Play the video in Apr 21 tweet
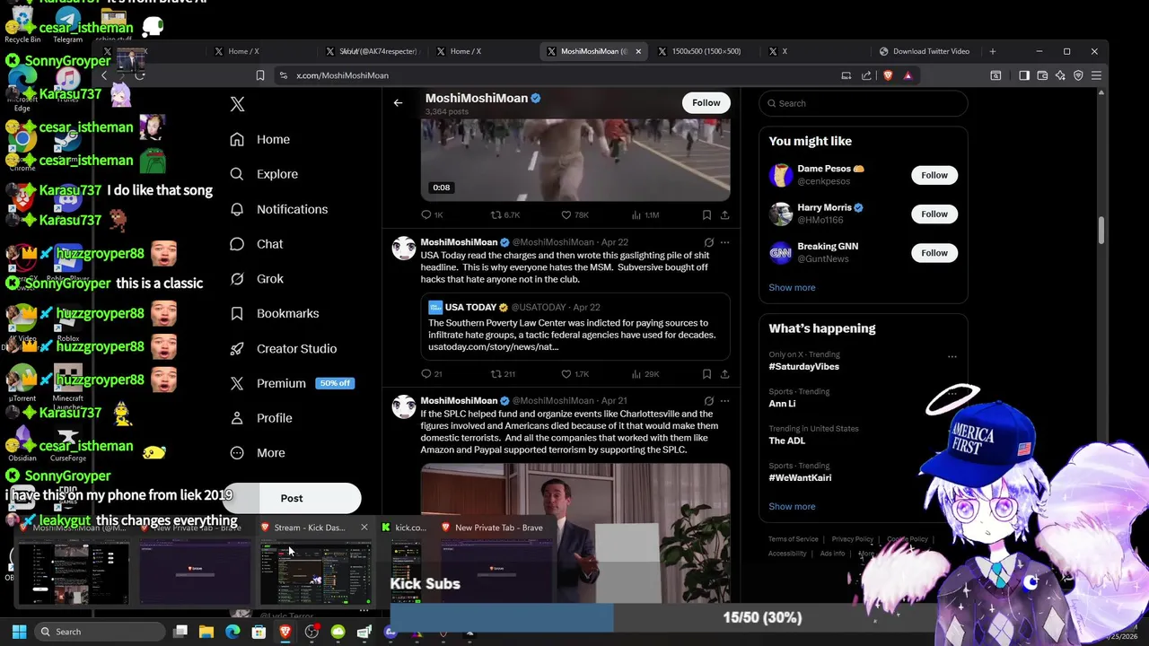The width and height of the screenshot is (1149, 646). tap(575, 533)
